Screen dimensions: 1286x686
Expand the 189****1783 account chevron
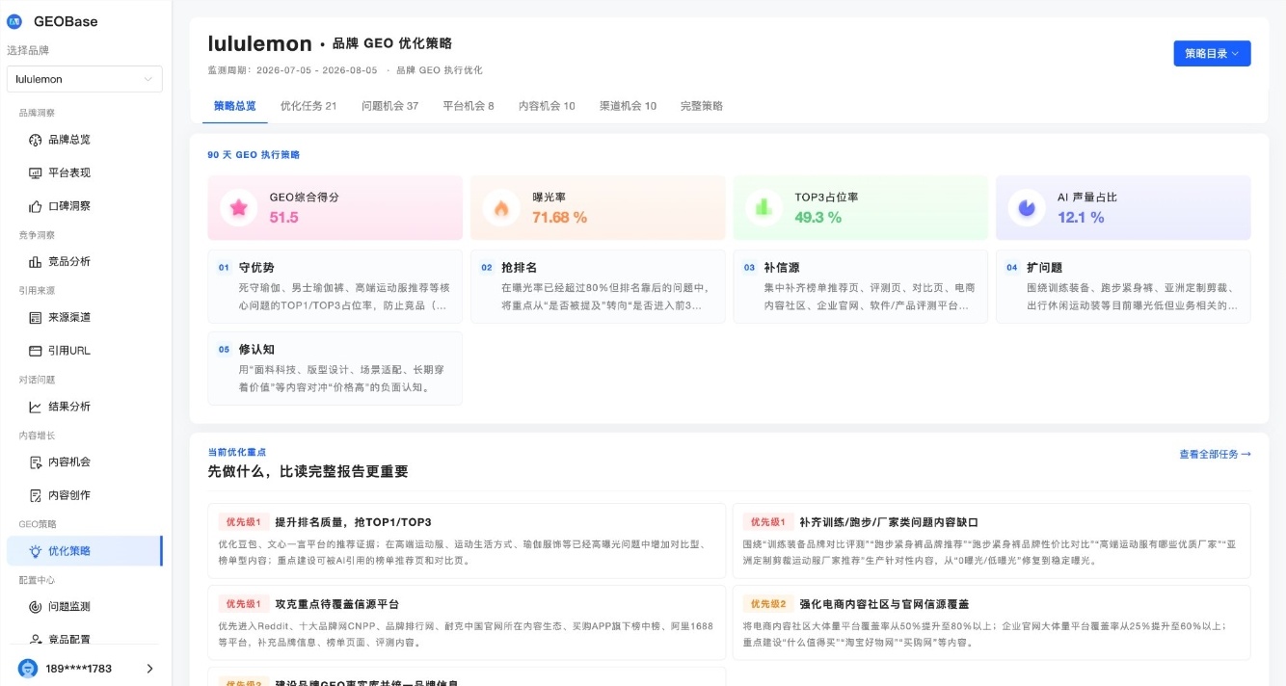pyautogui.click(x=150, y=669)
